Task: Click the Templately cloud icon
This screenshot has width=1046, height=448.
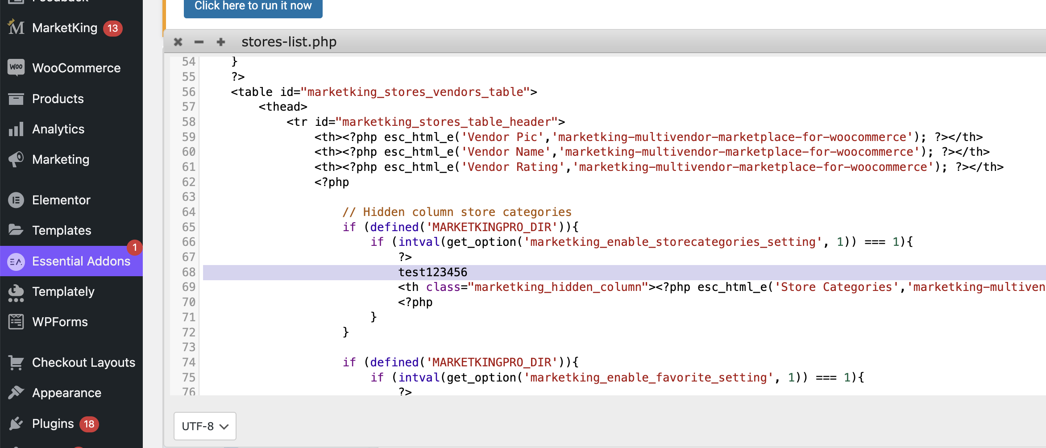Action: 16,292
